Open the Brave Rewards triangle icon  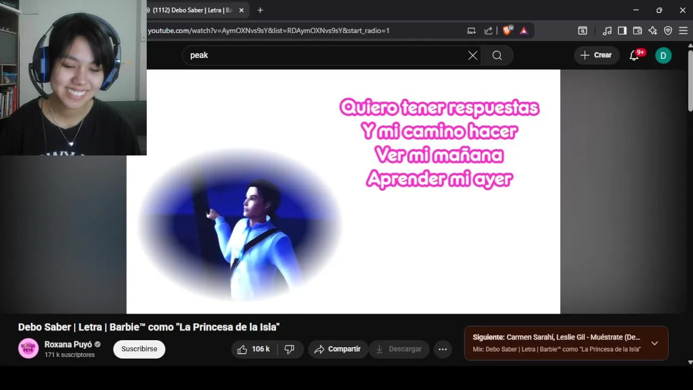pyautogui.click(x=524, y=30)
